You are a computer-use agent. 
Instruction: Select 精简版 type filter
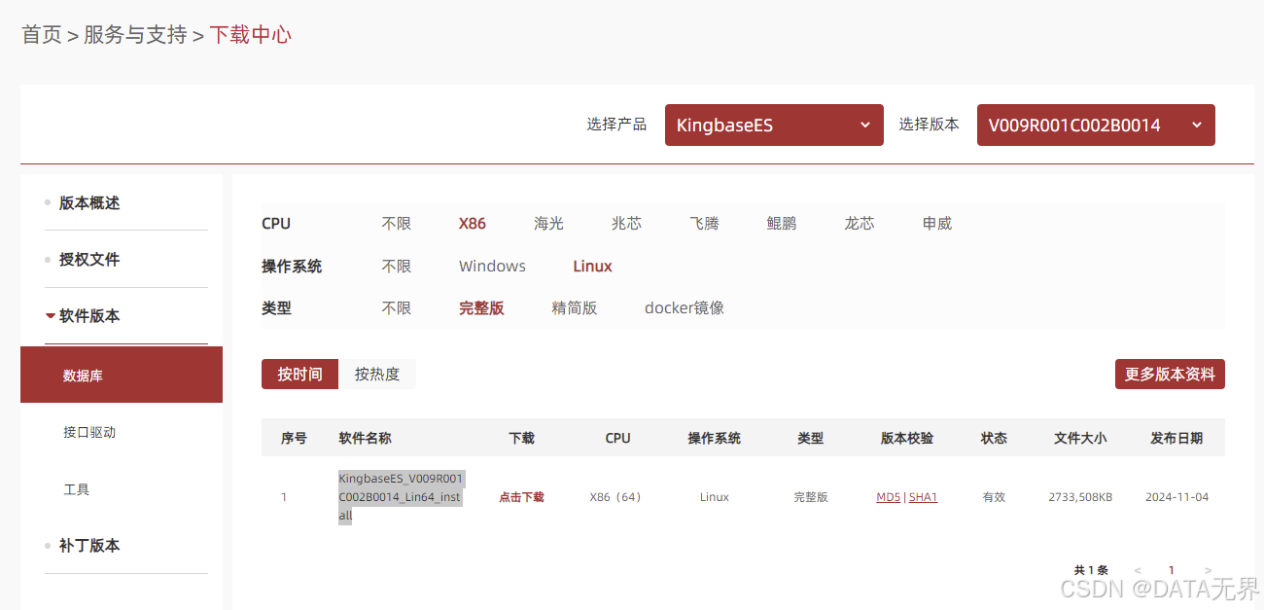pyautogui.click(x=575, y=308)
